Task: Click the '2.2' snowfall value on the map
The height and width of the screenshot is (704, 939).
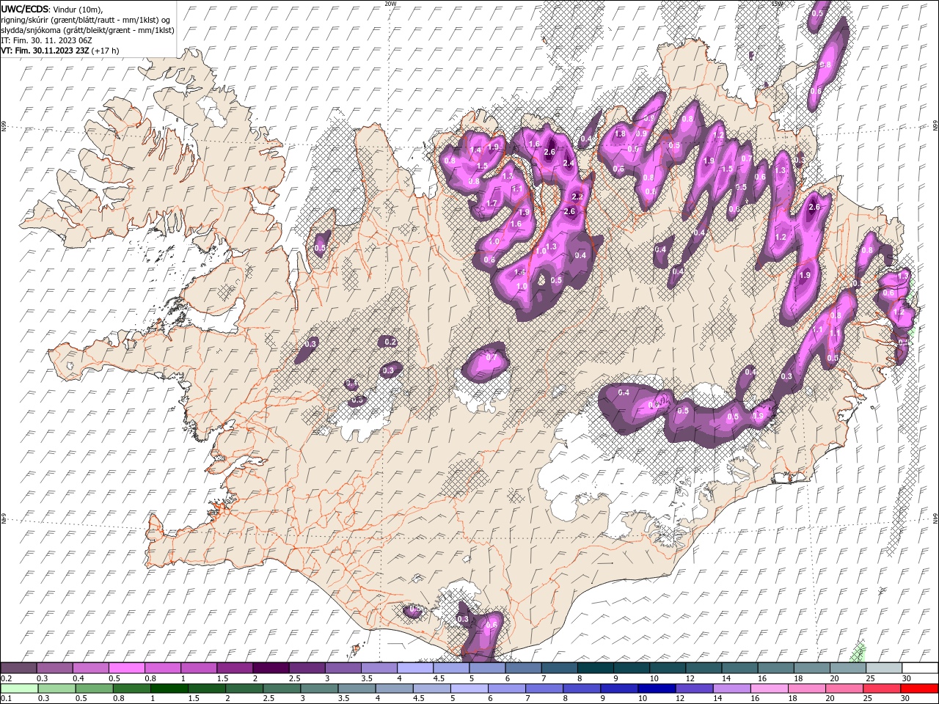Action: pyautogui.click(x=577, y=197)
